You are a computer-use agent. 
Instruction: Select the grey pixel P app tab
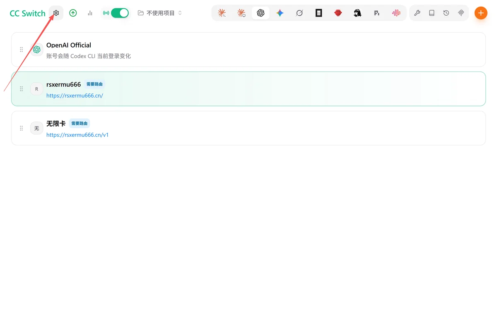pos(376,13)
